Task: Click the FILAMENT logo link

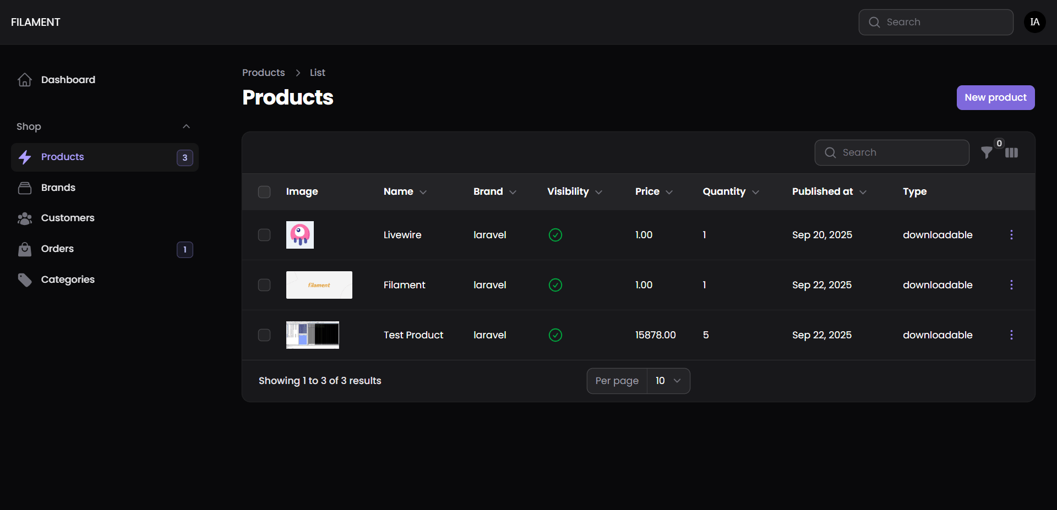Action: pos(36,22)
